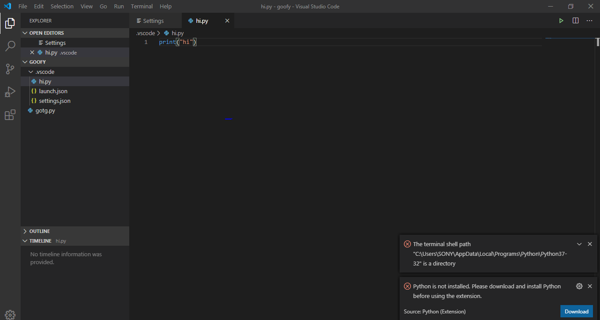Collapse the terminal shell path notification
600x320 pixels.
tap(579, 244)
